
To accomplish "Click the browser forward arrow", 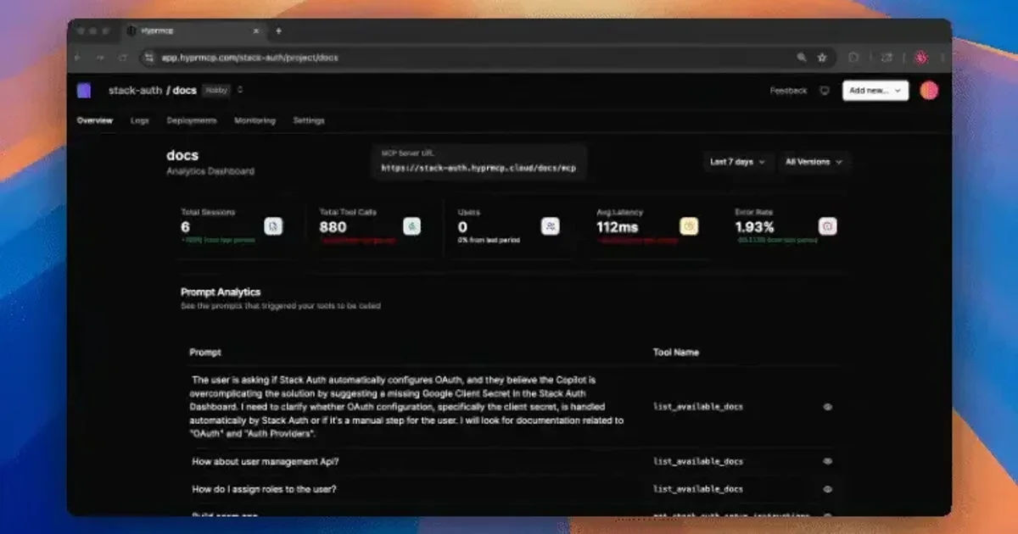I will pyautogui.click(x=100, y=58).
